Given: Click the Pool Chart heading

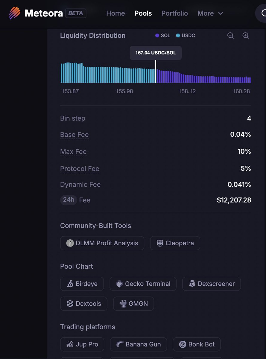Looking at the screenshot, I should (x=77, y=266).
